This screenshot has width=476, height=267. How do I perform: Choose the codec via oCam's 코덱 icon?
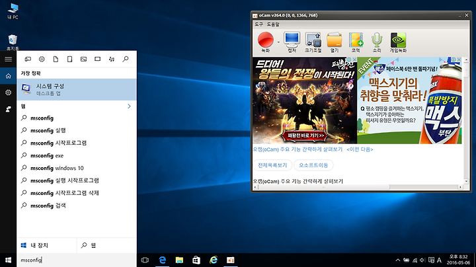[x=356, y=42]
